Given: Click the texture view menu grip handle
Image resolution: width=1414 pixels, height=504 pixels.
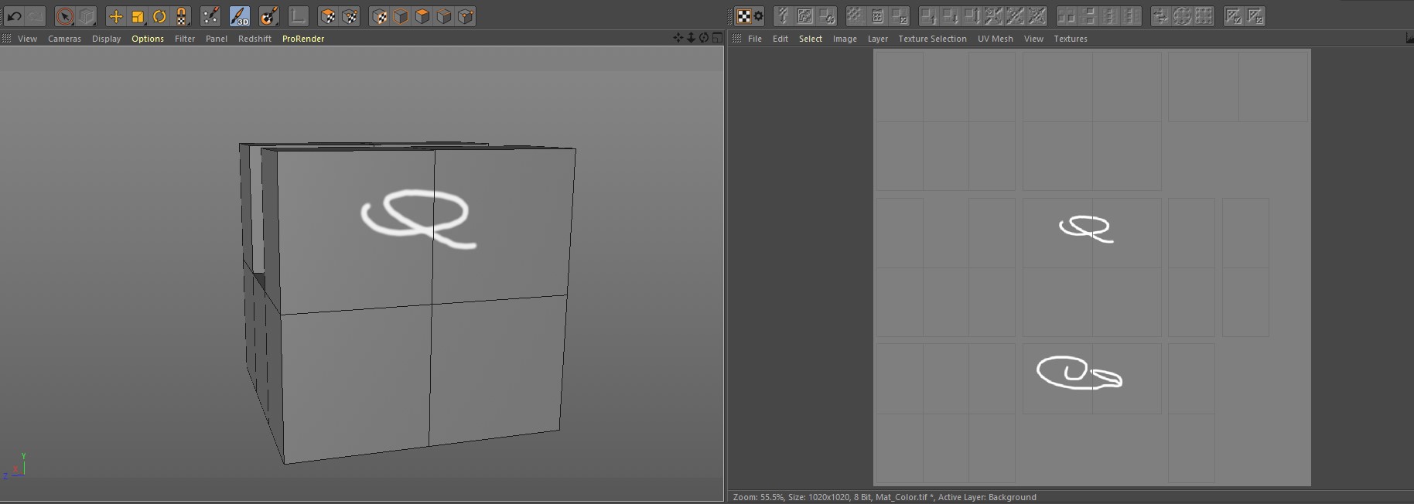Looking at the screenshot, I should click(x=736, y=38).
